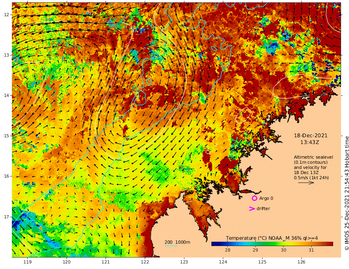
Task: Click the magenta Argo circle legend icon
Action: pyautogui.click(x=254, y=198)
